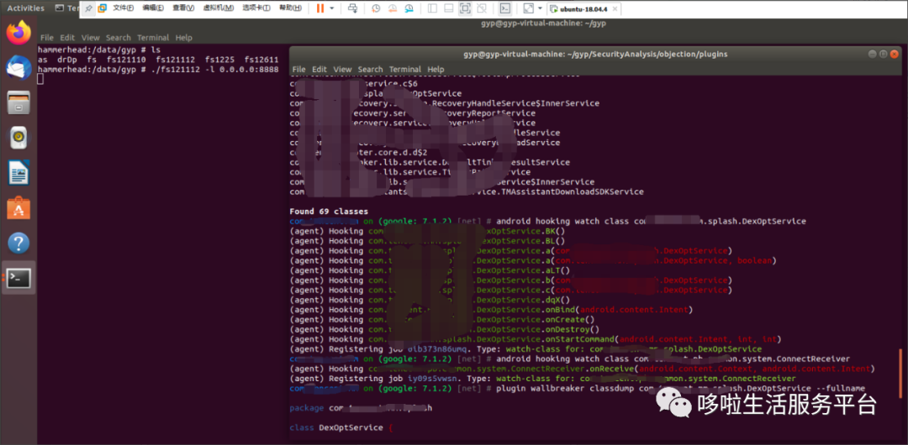Click the 'fs12611' file name in ls output
Viewport: 908px width, 445px height.
(261, 60)
